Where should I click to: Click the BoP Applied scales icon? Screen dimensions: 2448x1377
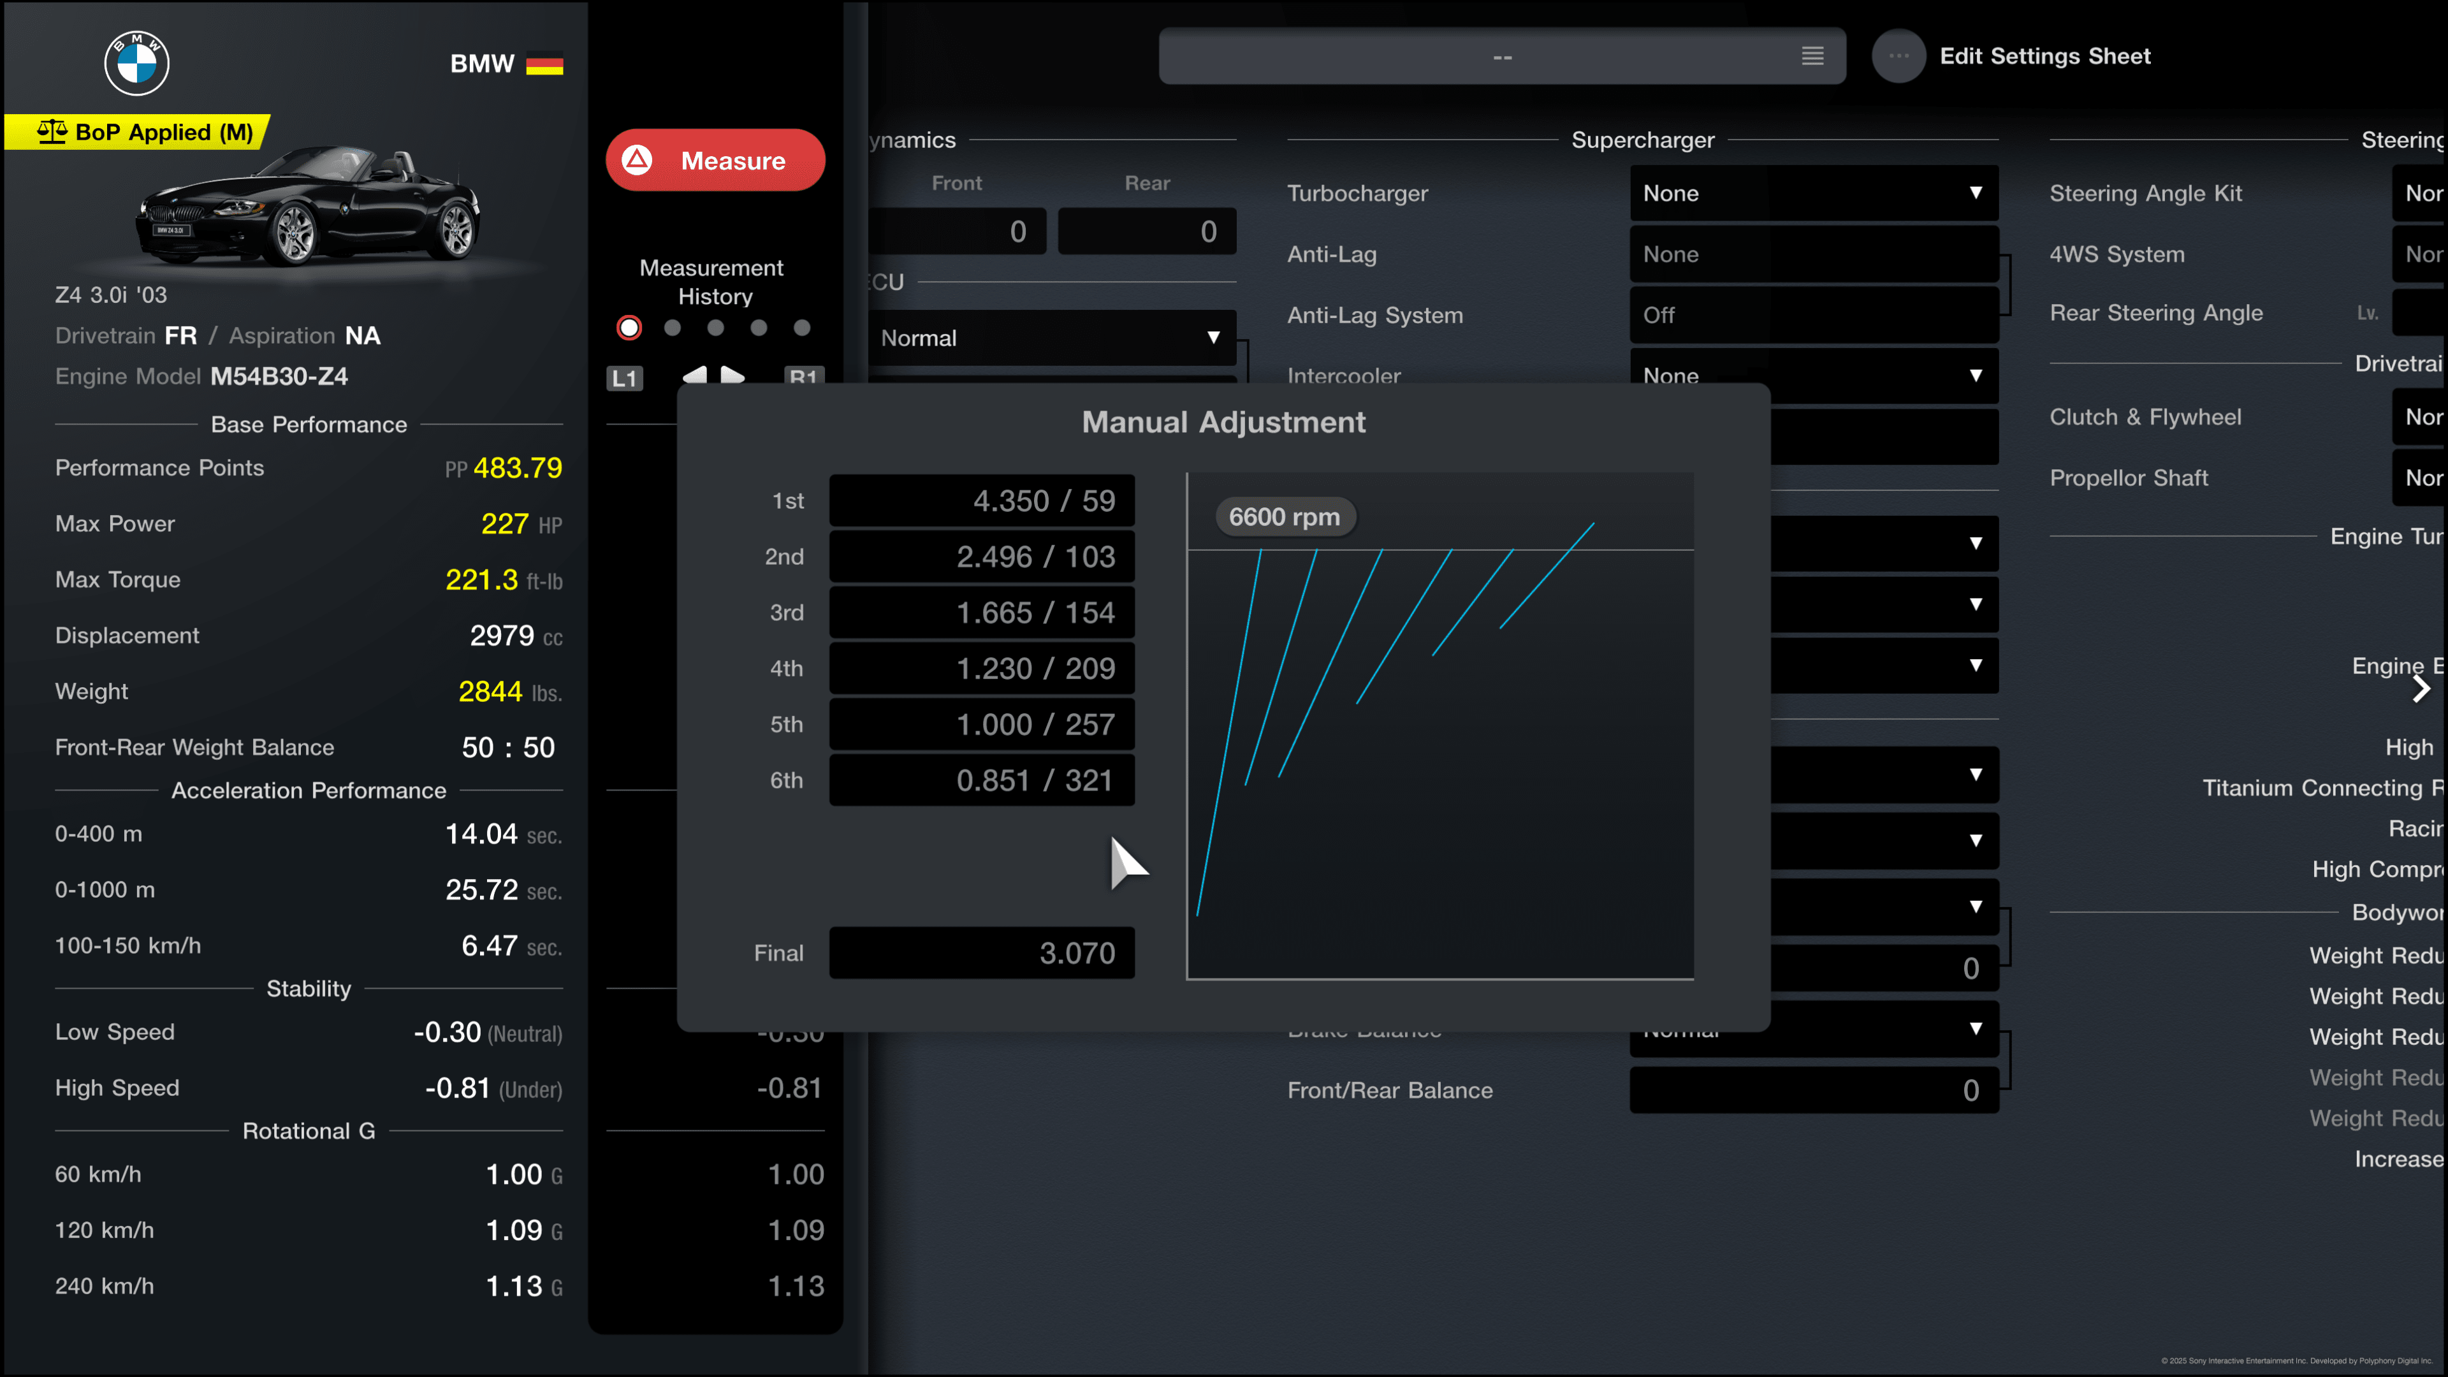[51, 131]
